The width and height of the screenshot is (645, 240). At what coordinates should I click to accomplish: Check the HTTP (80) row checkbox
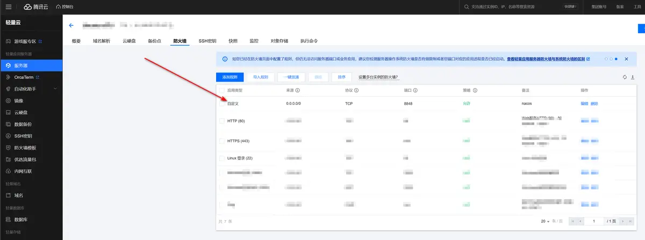[222, 121]
